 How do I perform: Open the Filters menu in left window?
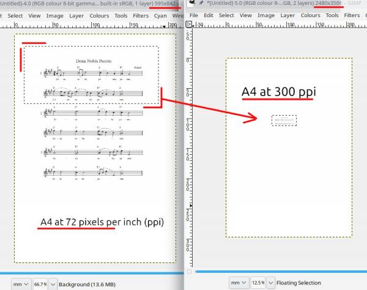click(x=141, y=16)
